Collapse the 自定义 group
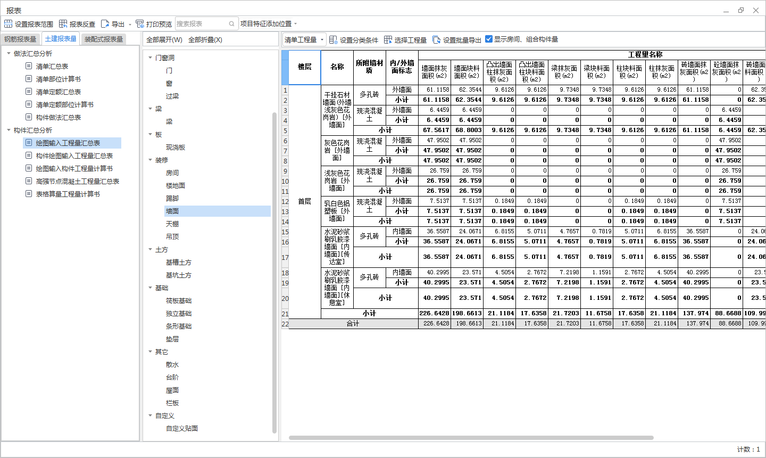766x458 pixels. coord(150,415)
